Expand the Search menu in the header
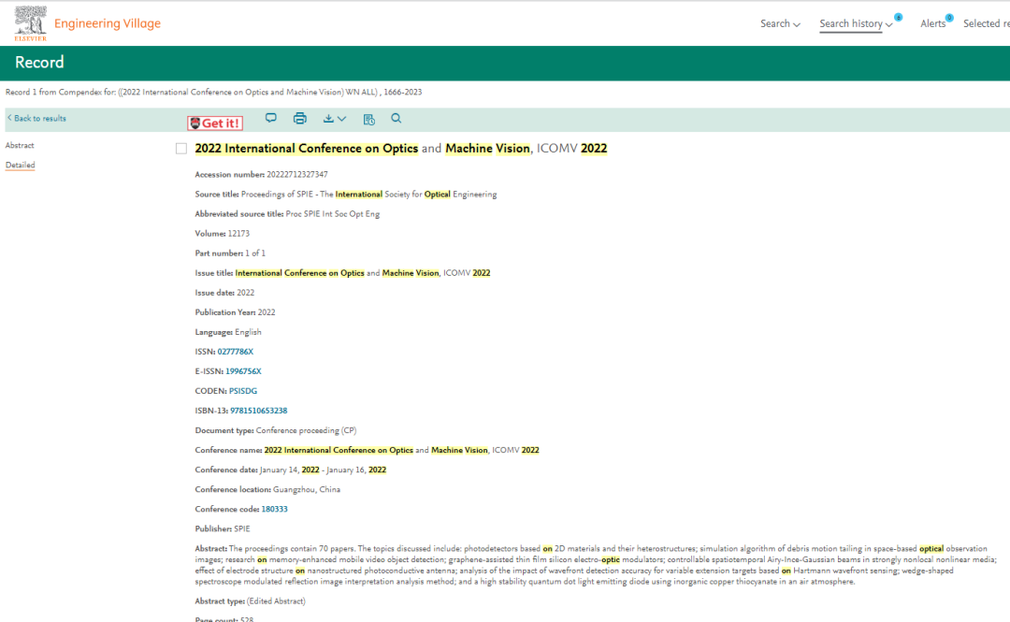1010x622 pixels. [x=780, y=23]
